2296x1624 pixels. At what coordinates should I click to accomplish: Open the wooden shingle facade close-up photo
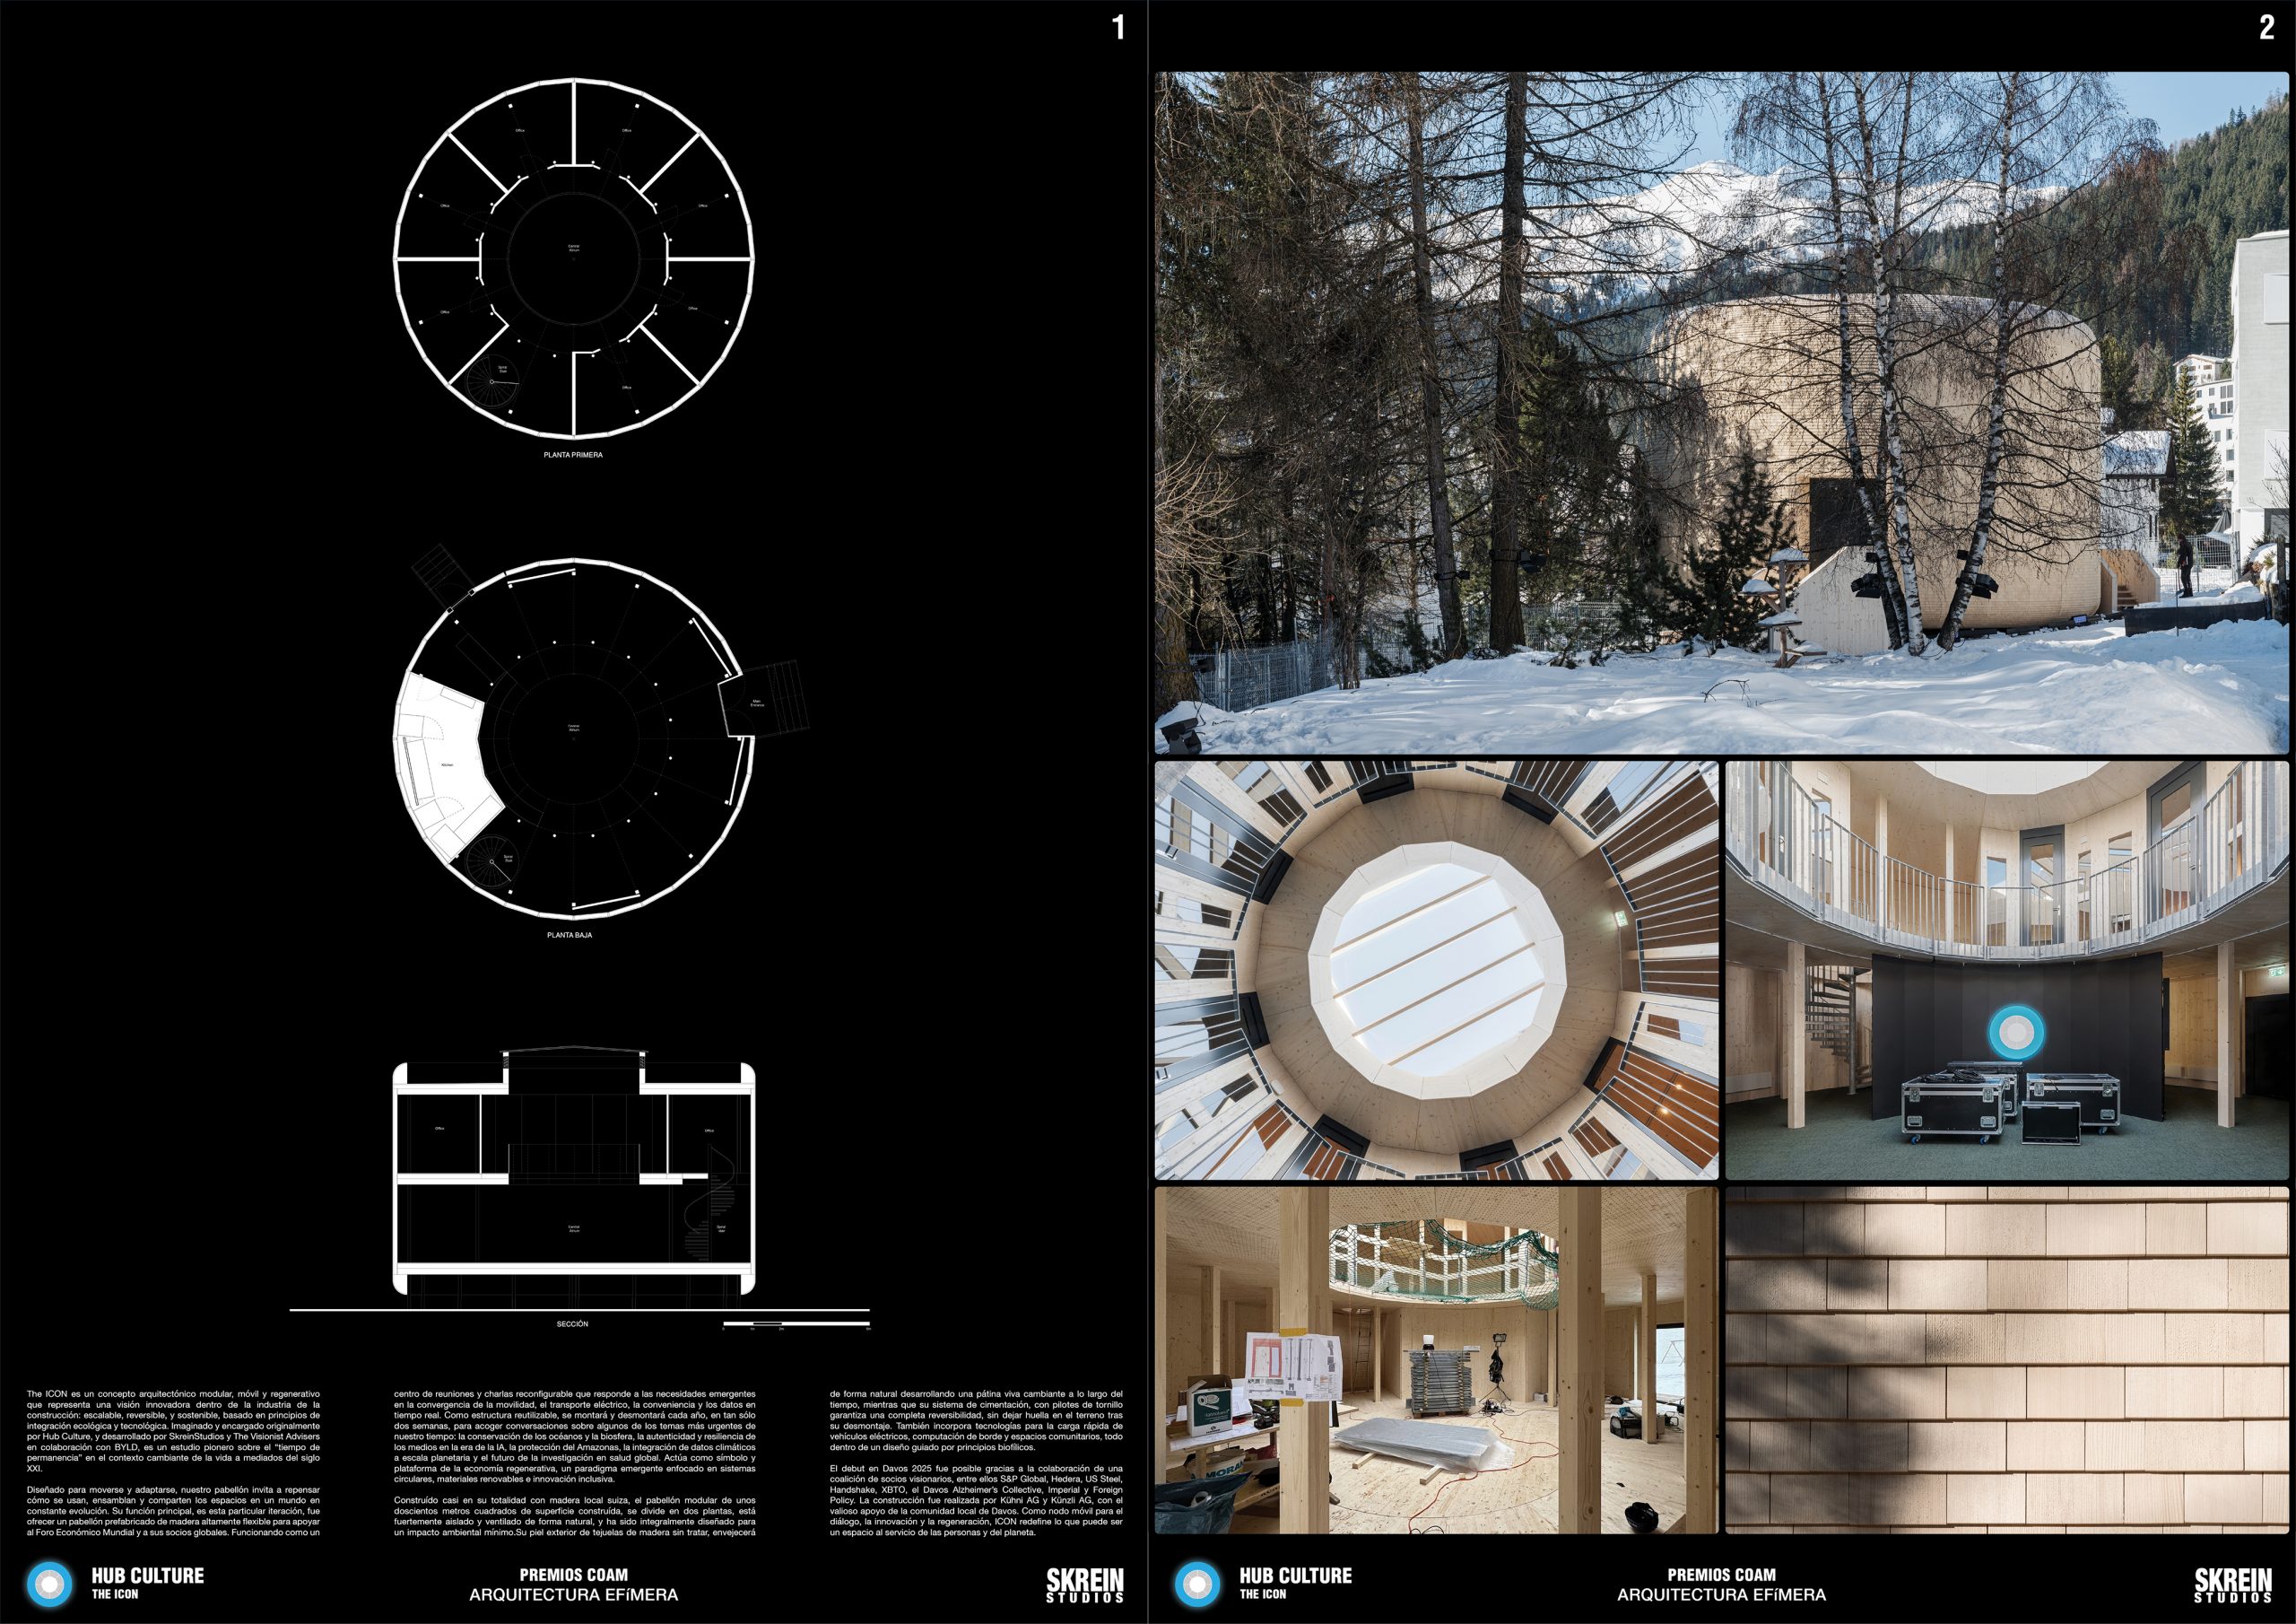2006,1360
